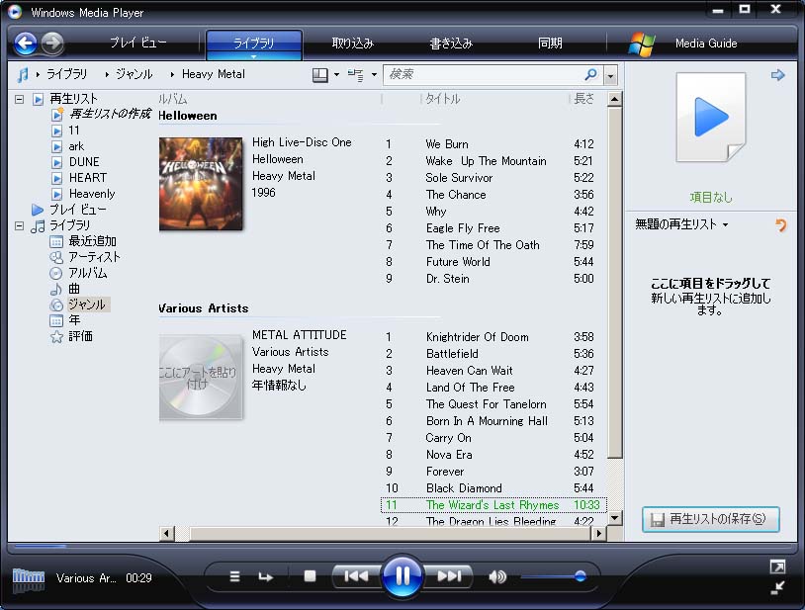
Task: Collapse the ライブラリ tree node
Action: pyautogui.click(x=20, y=225)
